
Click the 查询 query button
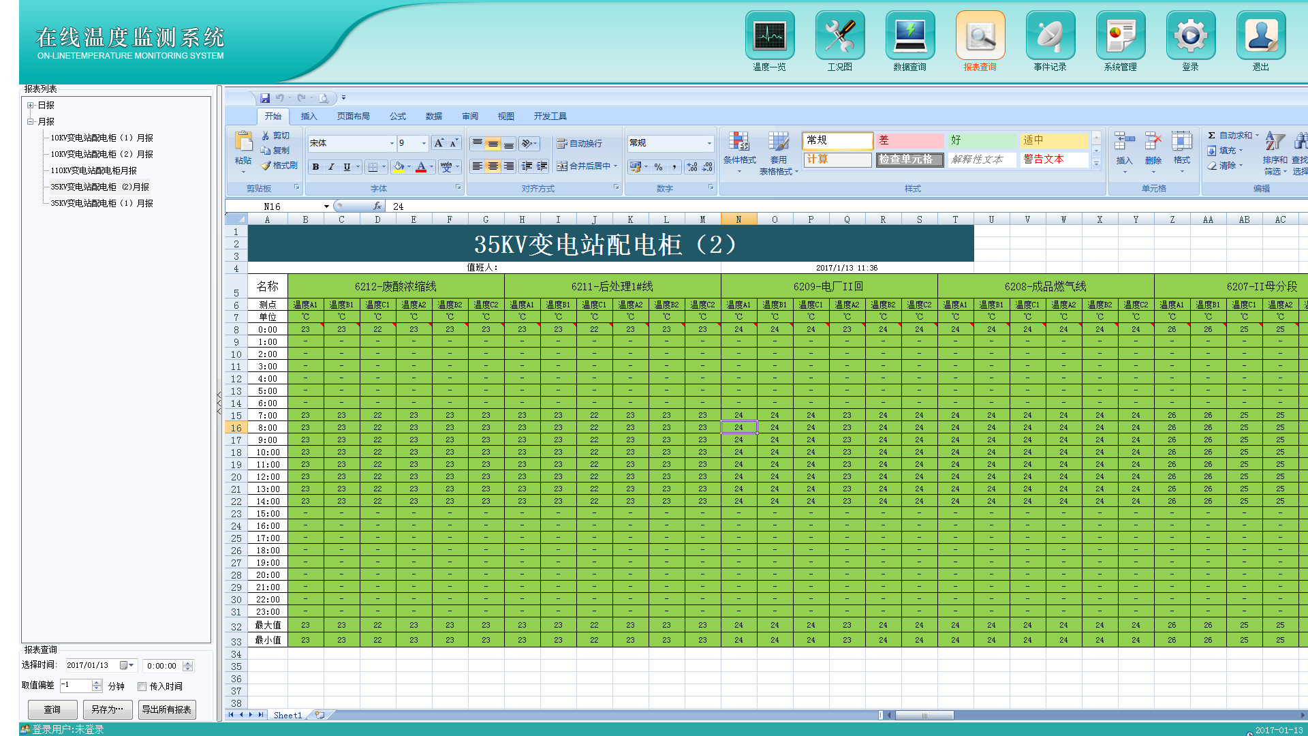52,709
